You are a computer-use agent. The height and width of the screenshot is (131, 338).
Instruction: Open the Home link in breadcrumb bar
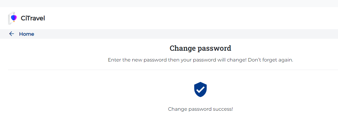point(27,34)
